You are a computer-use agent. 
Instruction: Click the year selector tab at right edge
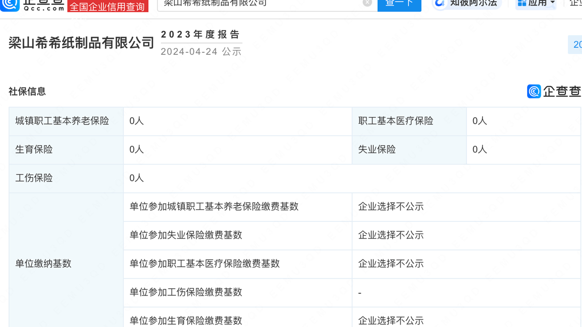(575, 45)
